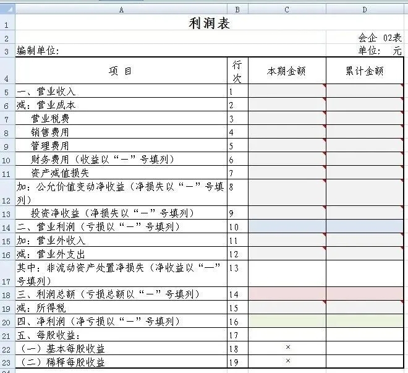Click the 三、利润总额 cell
408x373 pixels.
121,294
